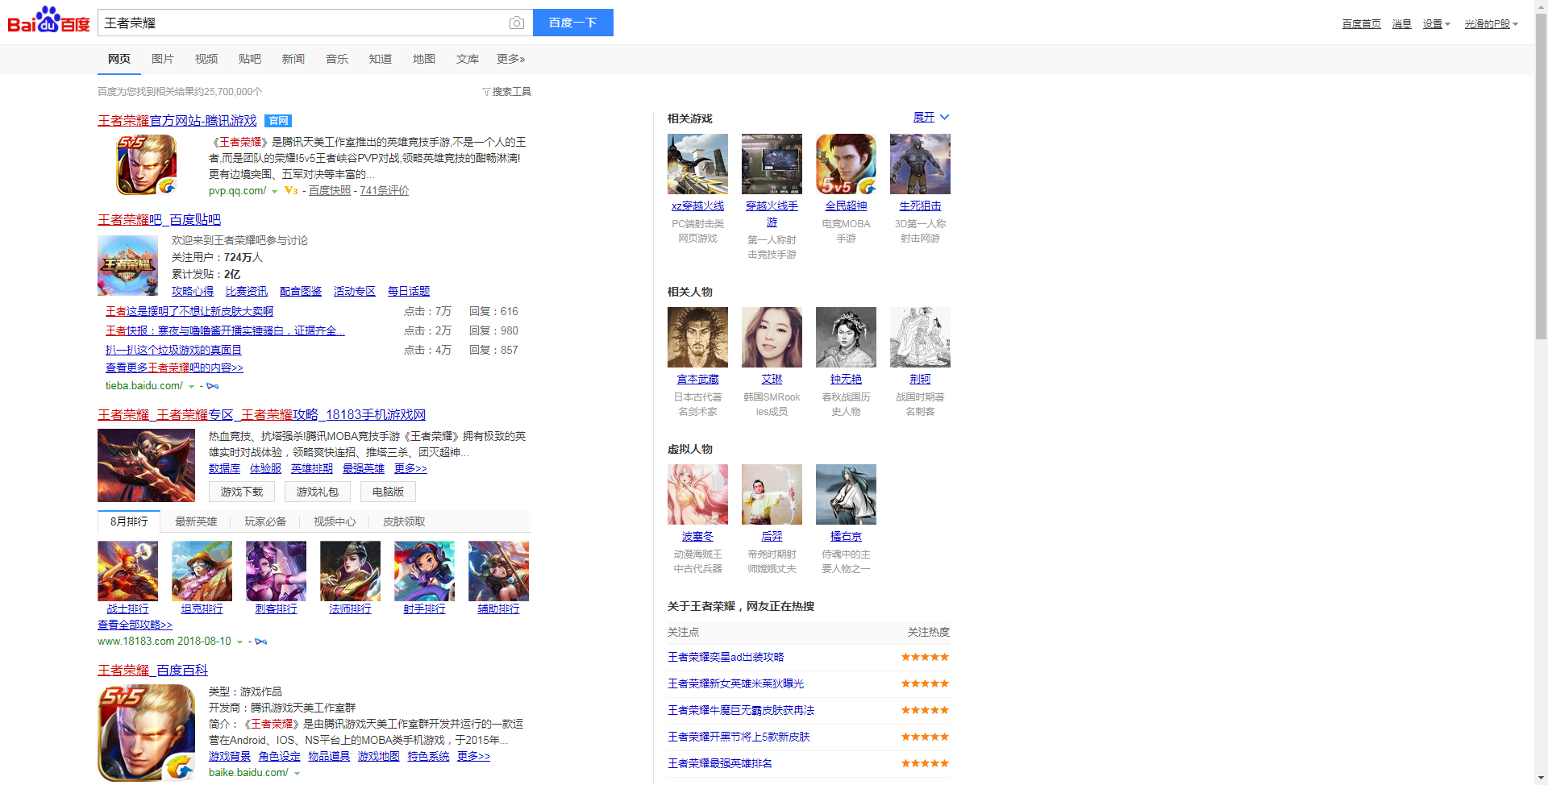Open the V3 credibility icon under pvp.qq.com
This screenshot has height=785, width=1548.
tap(291, 191)
